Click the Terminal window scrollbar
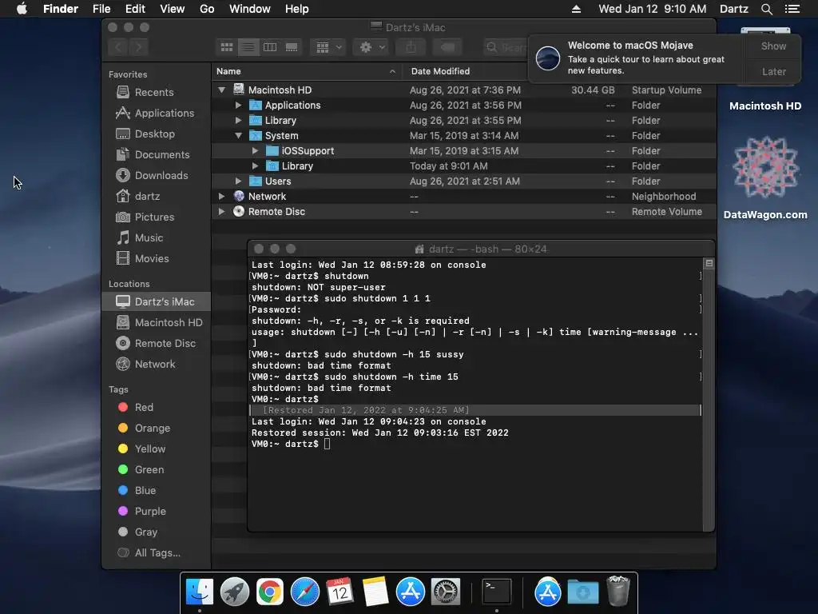Screen dimensions: 818x614 (709, 394)
